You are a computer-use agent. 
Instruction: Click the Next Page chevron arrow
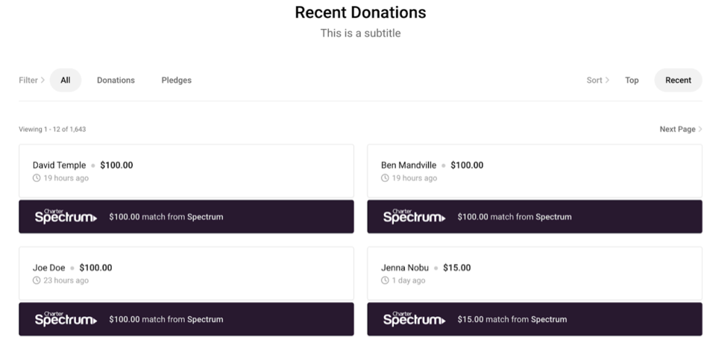coord(700,129)
